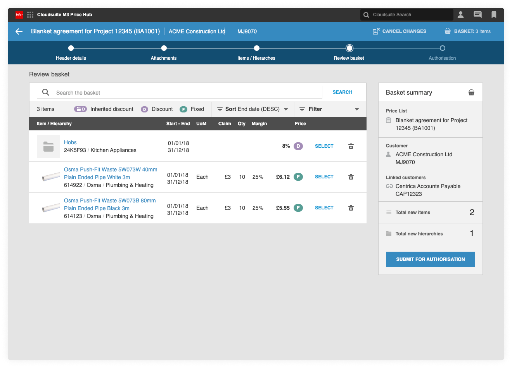The image size is (512, 368).
Task: Open the messages chat icon
Action: coord(478,15)
